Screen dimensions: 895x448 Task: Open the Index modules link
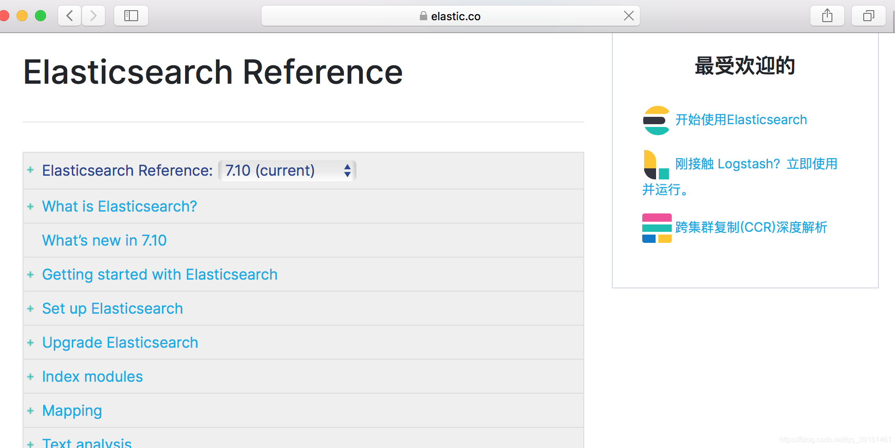pos(93,377)
